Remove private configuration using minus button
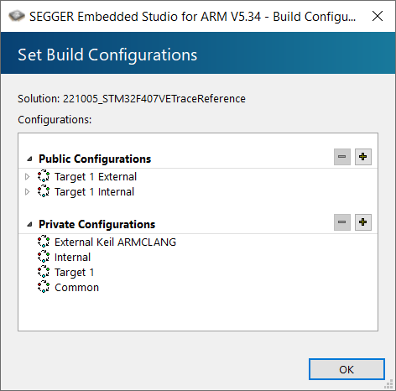396x391 pixels. coord(342,222)
